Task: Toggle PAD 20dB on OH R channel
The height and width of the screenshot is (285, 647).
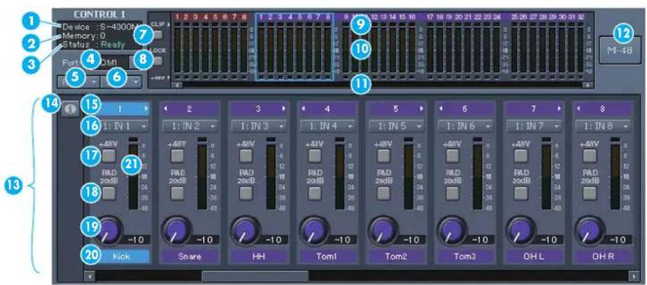Action: click(x=590, y=193)
